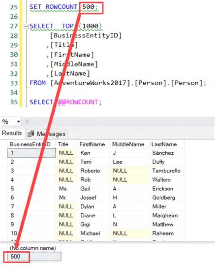Select the BusinessEntityID column header
Viewport: 215px width, 268px height.
pos(32,144)
